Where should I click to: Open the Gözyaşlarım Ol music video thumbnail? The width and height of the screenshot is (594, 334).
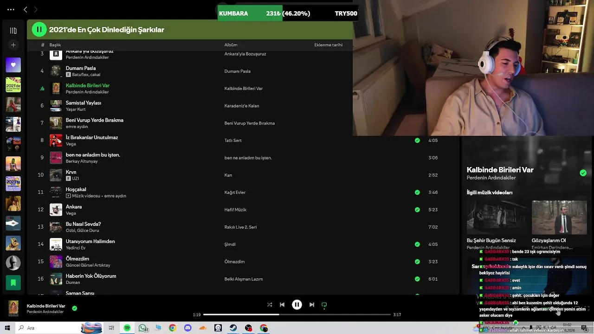point(559,218)
